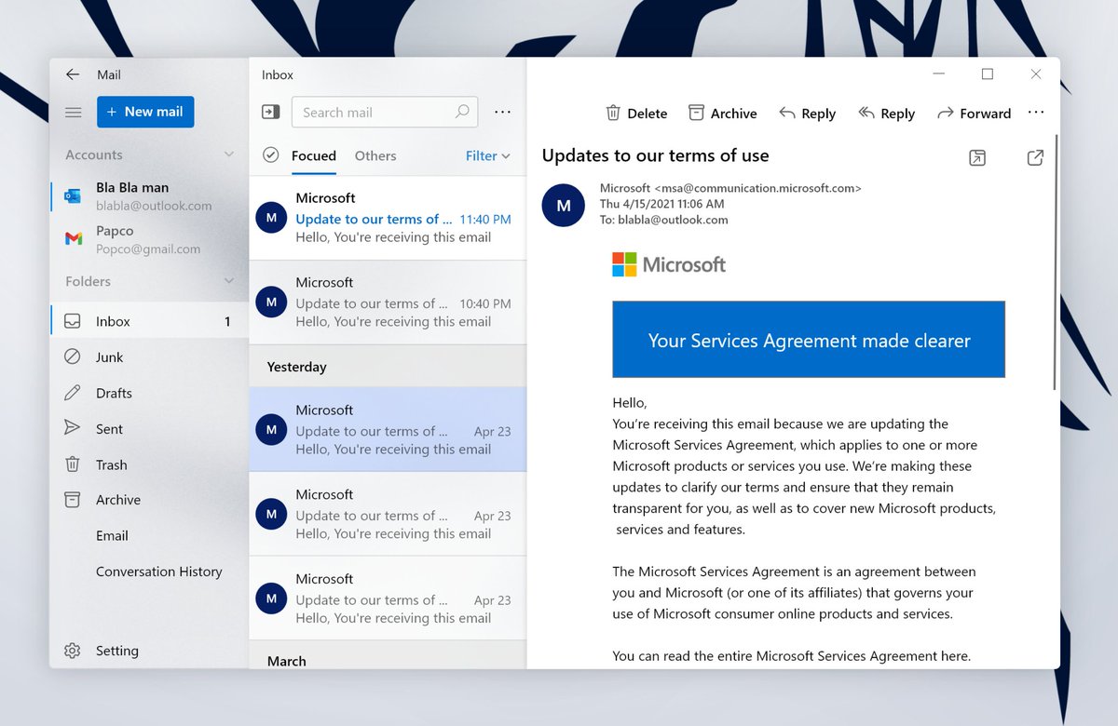Click avatar of the 11:40 PM email
This screenshot has height=726, width=1118.
[x=271, y=218]
